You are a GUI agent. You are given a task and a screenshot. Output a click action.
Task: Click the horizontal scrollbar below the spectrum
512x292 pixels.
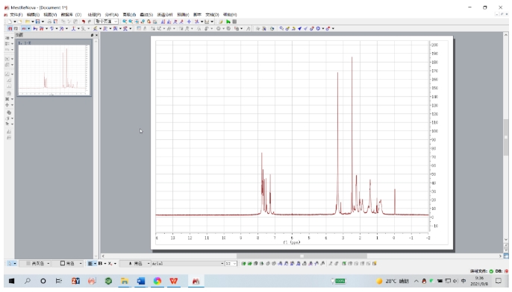(302, 256)
